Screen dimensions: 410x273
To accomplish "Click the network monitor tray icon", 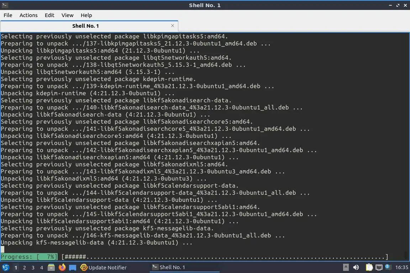I will pos(379,267).
